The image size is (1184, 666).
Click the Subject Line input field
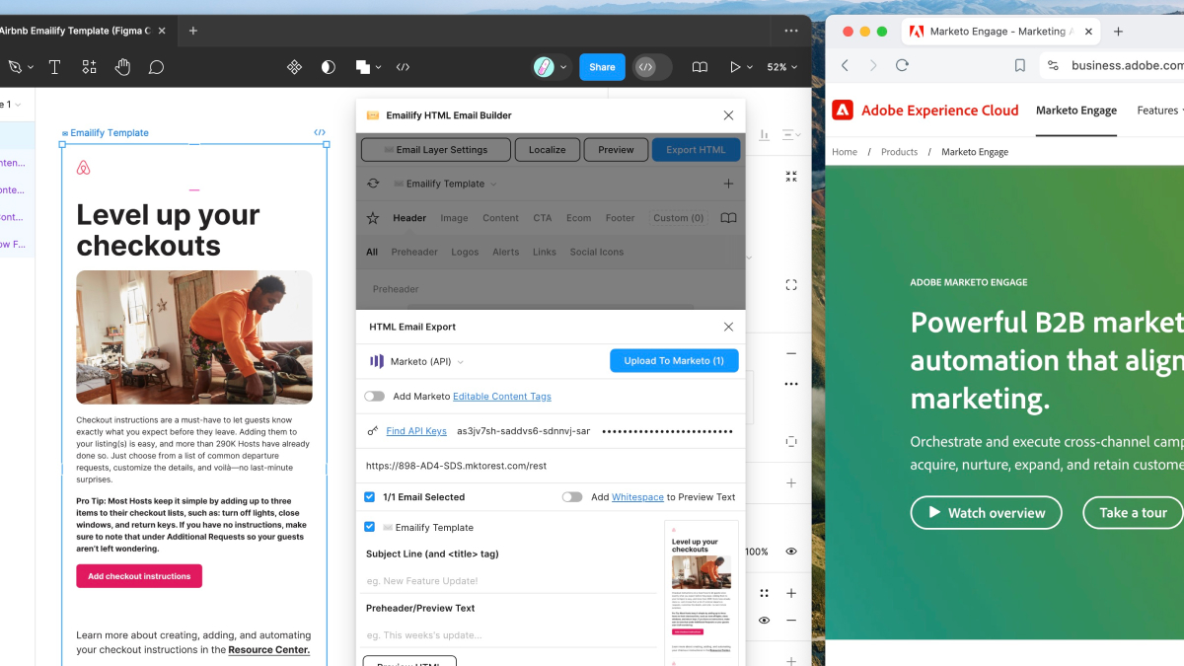tap(510, 580)
